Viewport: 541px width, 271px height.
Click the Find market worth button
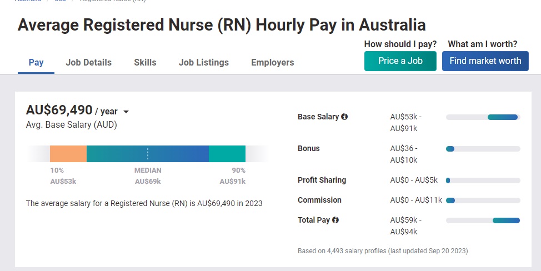tap(485, 61)
